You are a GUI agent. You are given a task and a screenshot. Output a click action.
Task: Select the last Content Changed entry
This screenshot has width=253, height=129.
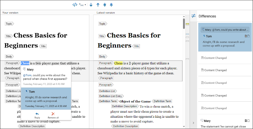coord(215,108)
